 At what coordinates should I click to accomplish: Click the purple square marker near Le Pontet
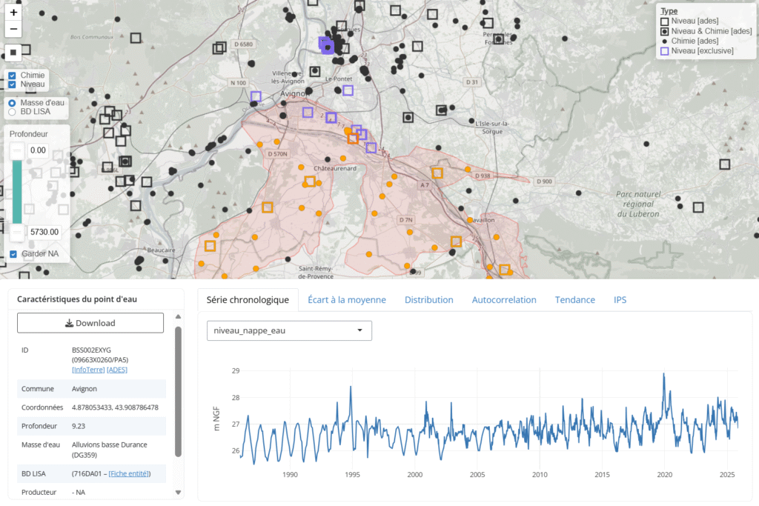tap(348, 90)
